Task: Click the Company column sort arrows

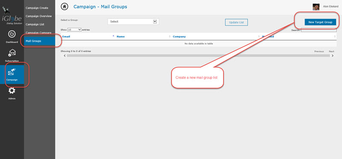Action: tap(259, 37)
